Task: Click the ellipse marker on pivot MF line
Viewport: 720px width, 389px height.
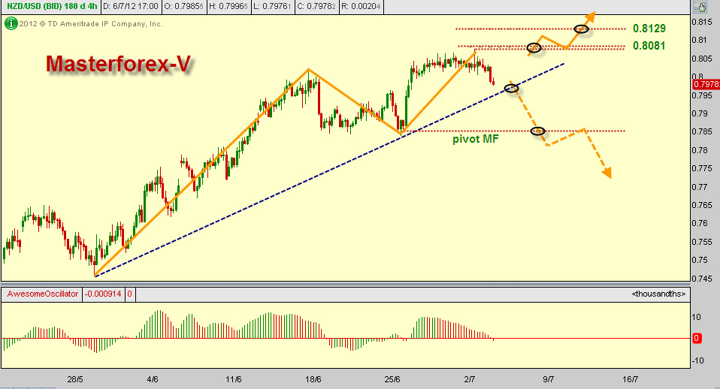Action: coord(538,131)
